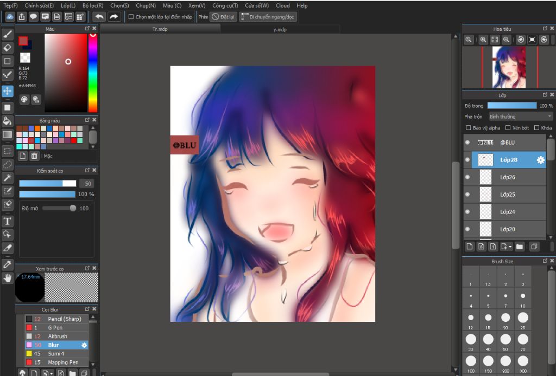Enable Xén bớt checkbox
Viewport: 556px width, 376px height.
click(x=508, y=128)
